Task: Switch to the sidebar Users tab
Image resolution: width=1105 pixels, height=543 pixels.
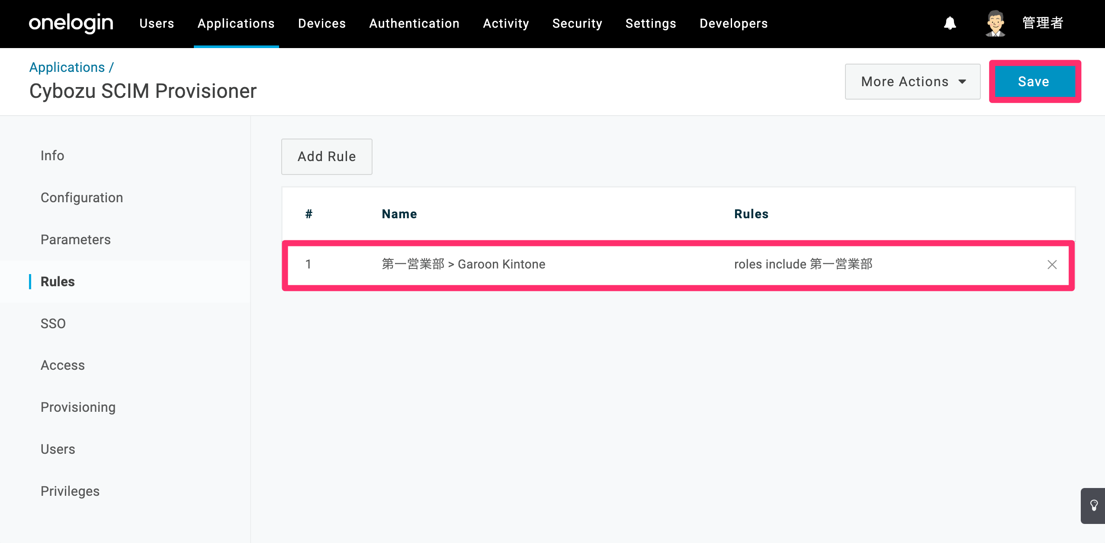Action: 58,449
